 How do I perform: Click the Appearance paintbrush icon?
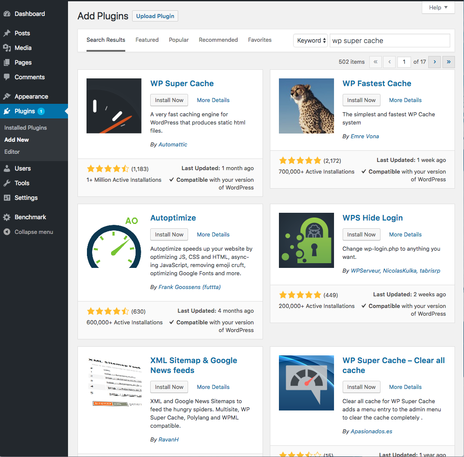click(x=7, y=96)
